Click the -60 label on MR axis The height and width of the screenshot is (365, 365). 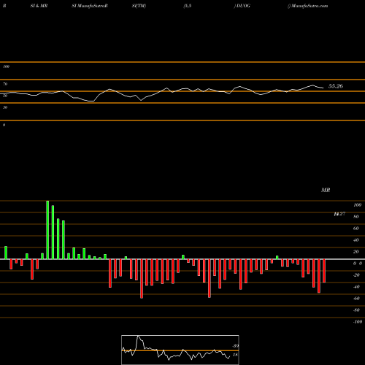(x=356, y=299)
